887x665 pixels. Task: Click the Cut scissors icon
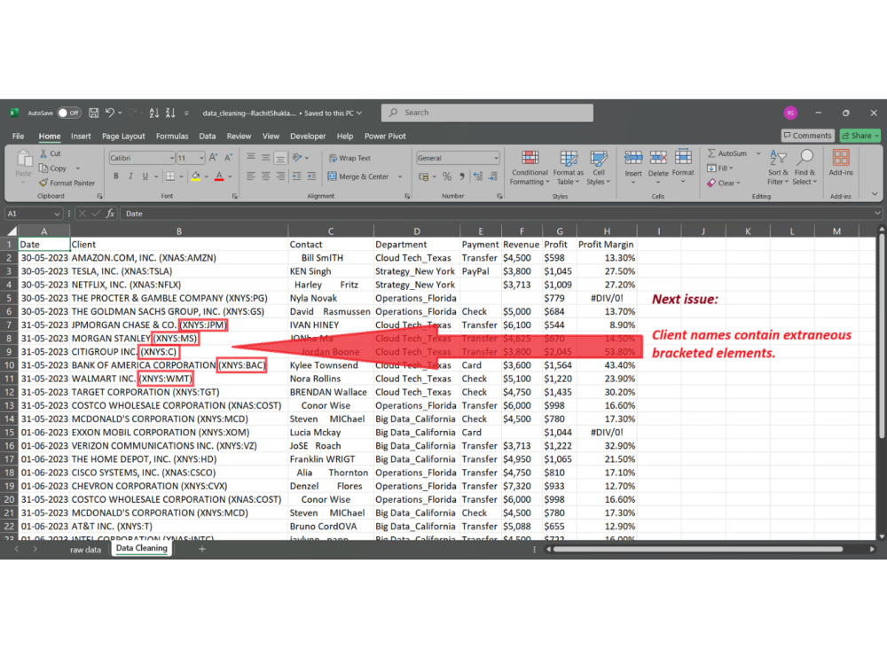click(43, 153)
